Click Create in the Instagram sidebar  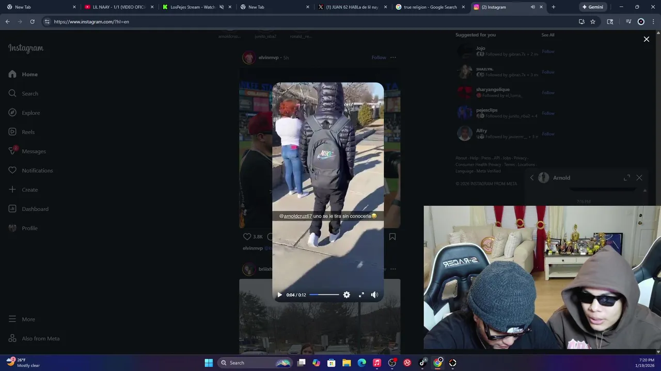23,190
